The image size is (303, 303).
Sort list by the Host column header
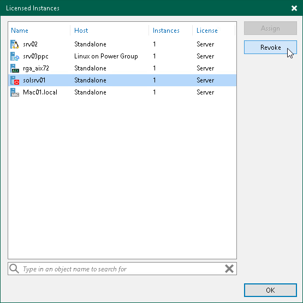click(x=81, y=31)
